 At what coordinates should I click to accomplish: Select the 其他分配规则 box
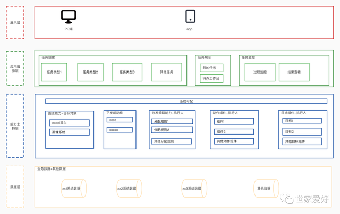click(172, 141)
